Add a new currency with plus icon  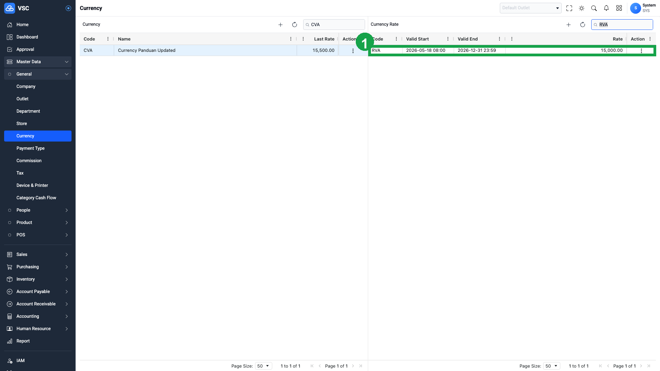[280, 25]
